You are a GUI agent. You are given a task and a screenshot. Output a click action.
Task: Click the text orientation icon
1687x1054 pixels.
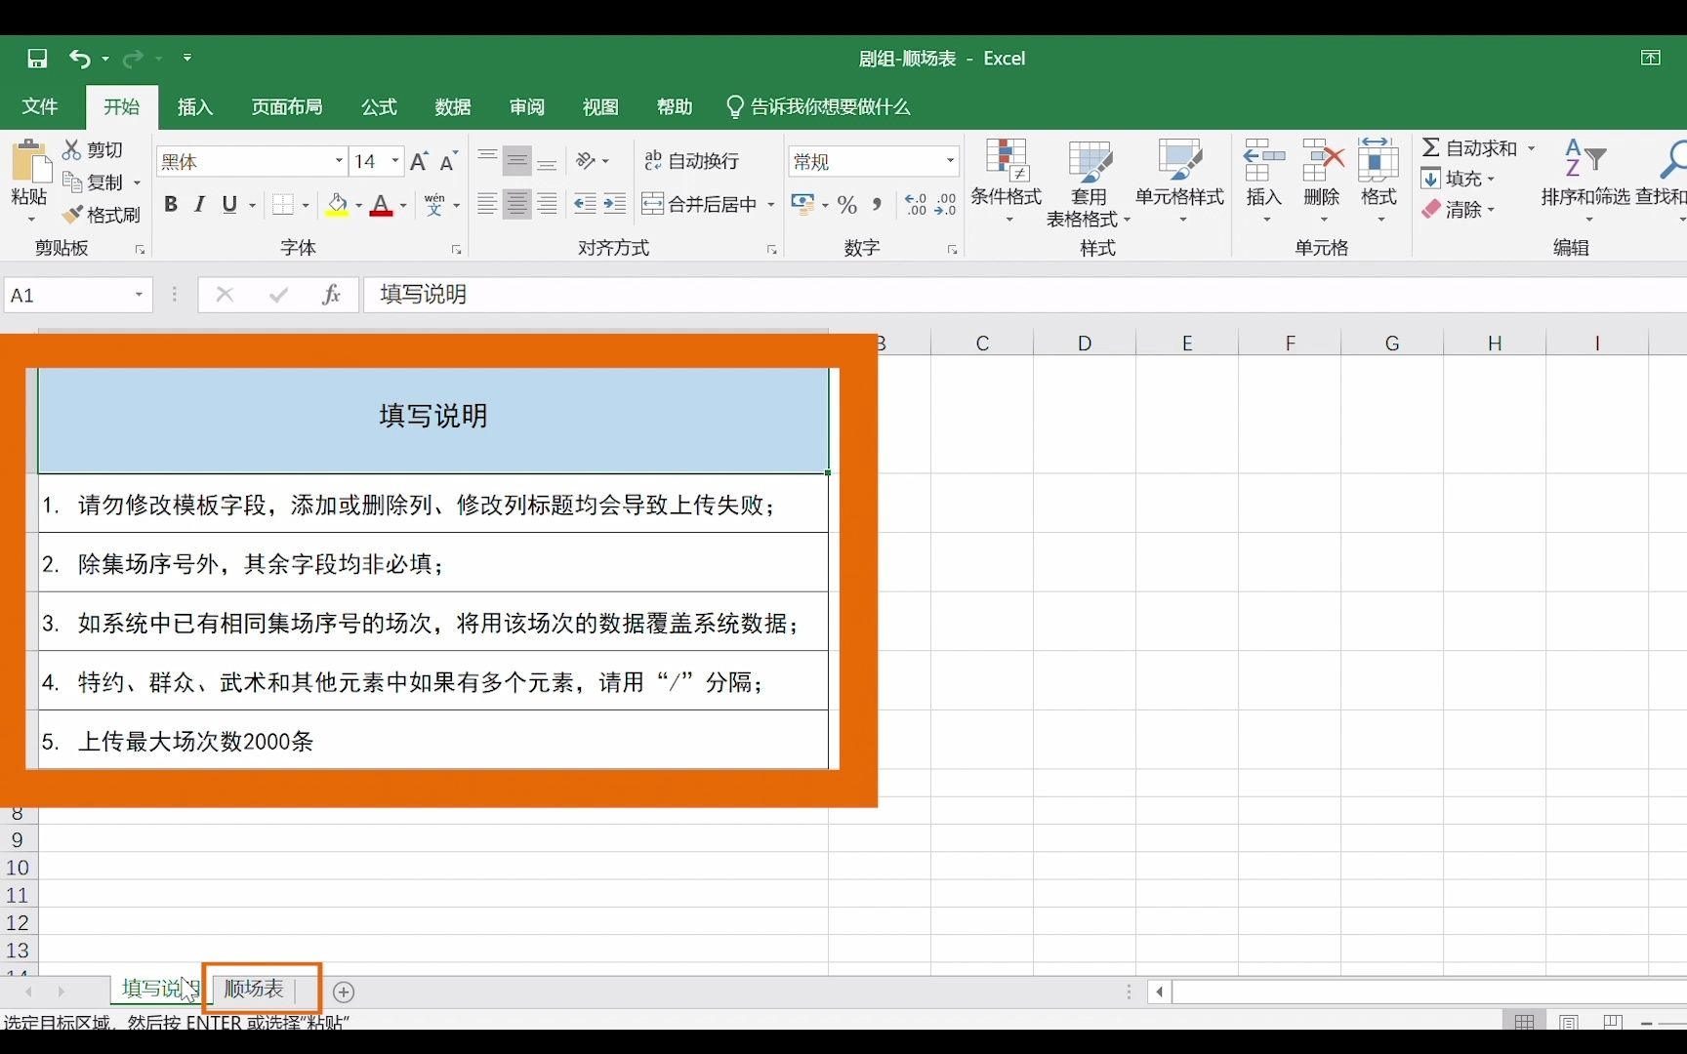[586, 161]
